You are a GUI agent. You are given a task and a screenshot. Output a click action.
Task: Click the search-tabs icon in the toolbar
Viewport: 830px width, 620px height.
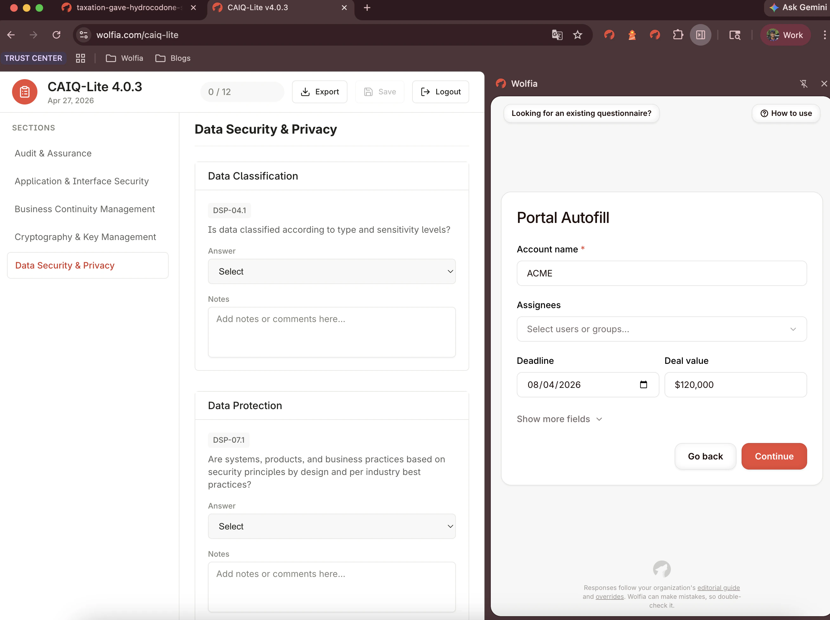pyautogui.click(x=734, y=35)
